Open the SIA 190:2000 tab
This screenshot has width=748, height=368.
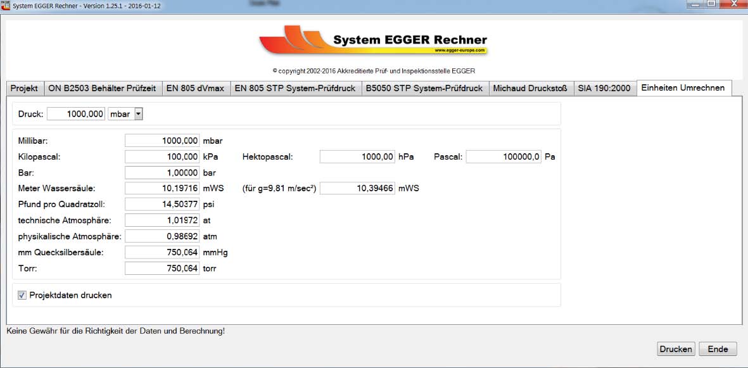pos(604,88)
